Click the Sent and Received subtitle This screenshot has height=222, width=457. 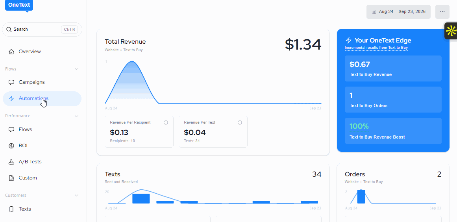point(121,182)
